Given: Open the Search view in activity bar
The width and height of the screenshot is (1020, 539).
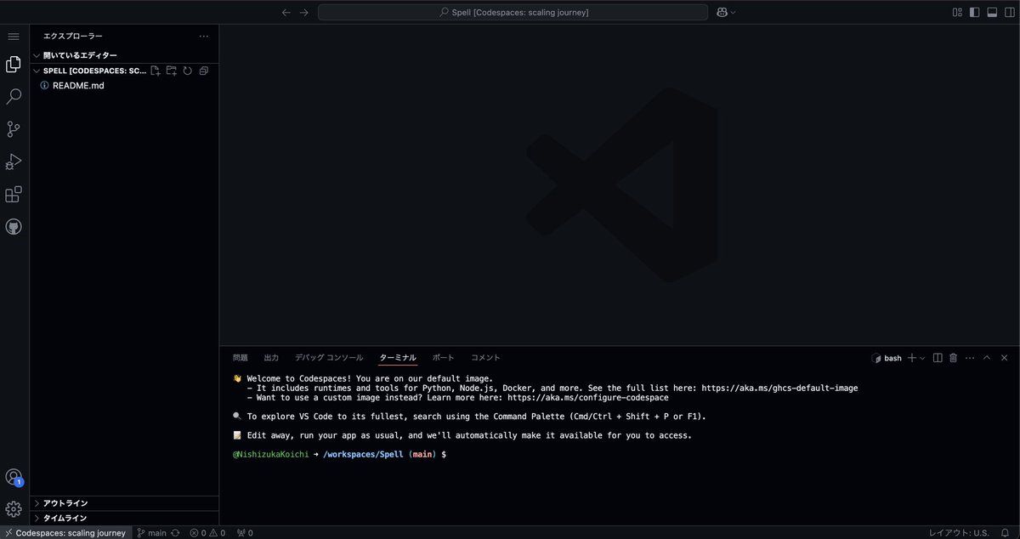Looking at the screenshot, I should (x=14, y=97).
